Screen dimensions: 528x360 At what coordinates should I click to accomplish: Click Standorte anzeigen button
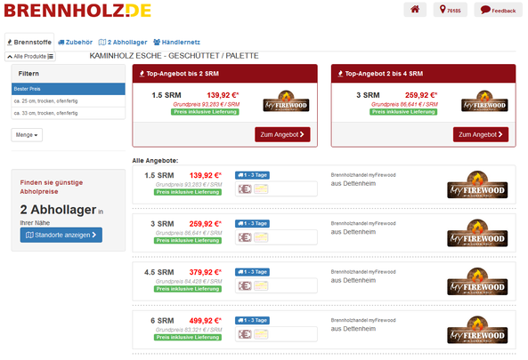point(61,235)
